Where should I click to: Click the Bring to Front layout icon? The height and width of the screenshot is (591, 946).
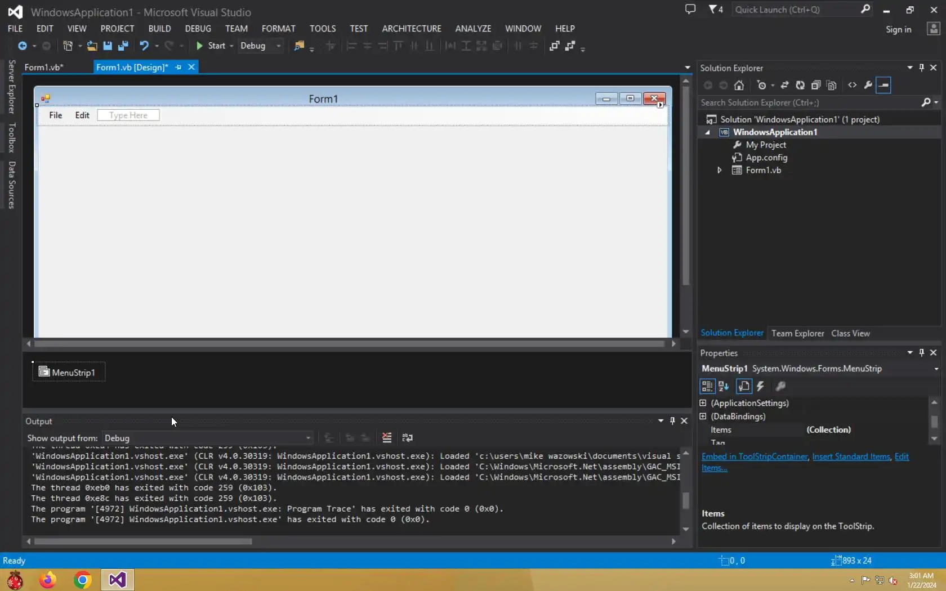point(555,46)
